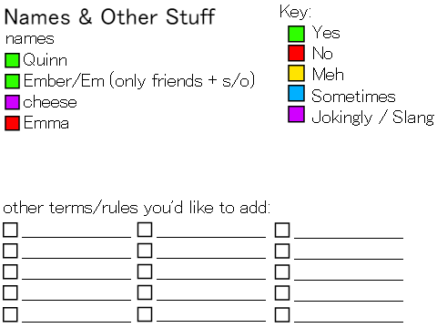Click the 'other terms/rules you'd like to add' label
Viewport: 437px width, 328px height.
137,208
